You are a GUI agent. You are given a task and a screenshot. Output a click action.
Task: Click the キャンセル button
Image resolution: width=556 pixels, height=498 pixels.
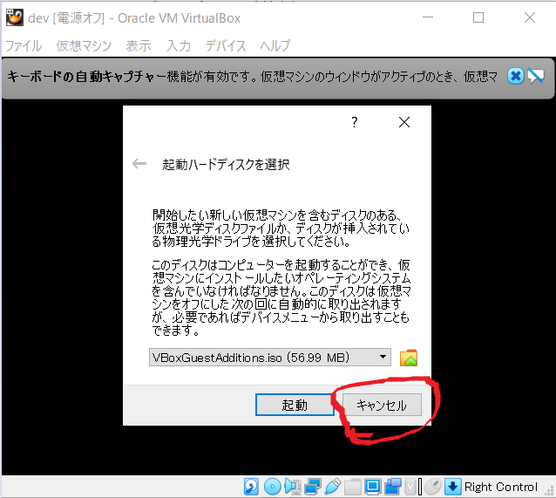382,405
